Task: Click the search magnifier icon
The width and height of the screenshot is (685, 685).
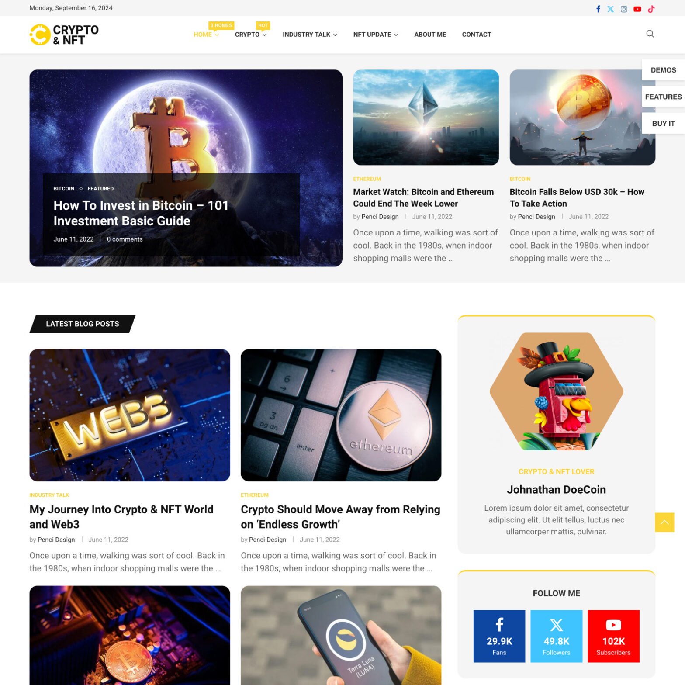Action: click(650, 34)
